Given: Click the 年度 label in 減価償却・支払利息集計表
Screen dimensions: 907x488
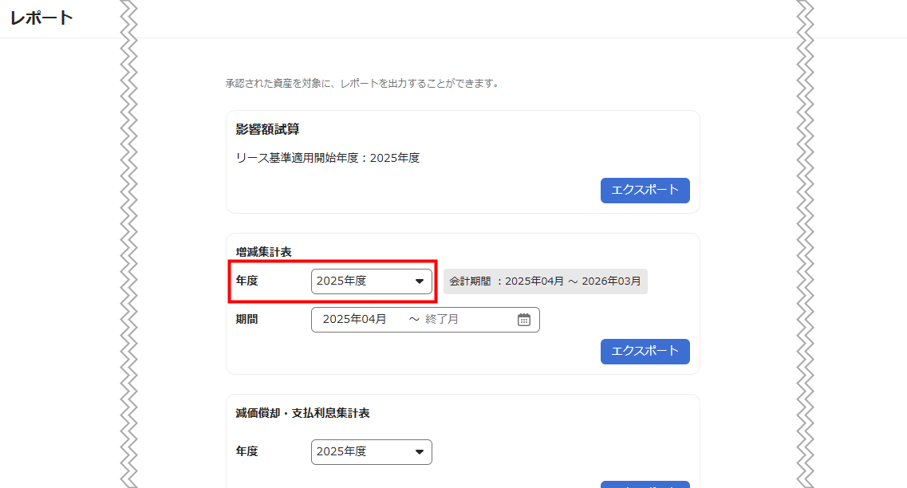Looking at the screenshot, I should tap(247, 452).
